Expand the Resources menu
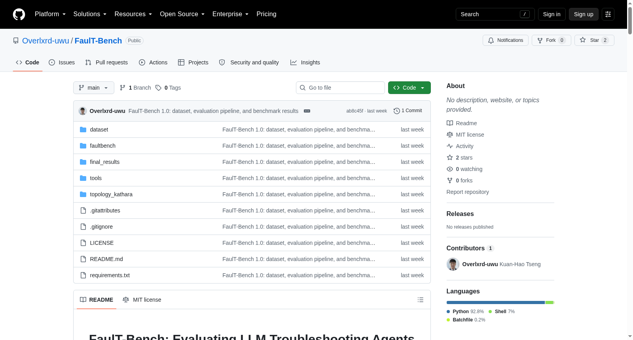 point(133,14)
